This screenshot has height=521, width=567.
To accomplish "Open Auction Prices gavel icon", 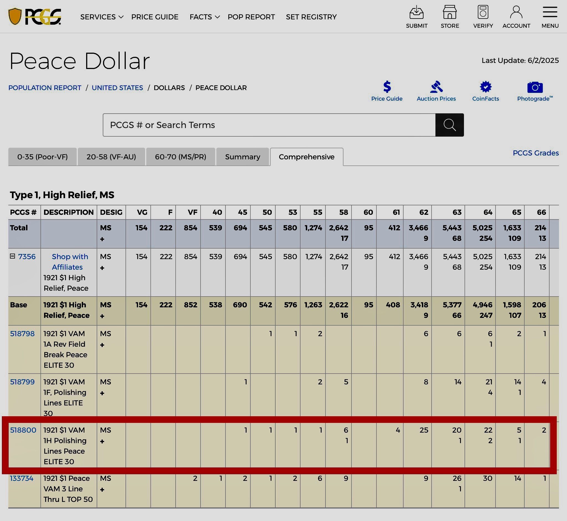I will tap(436, 87).
